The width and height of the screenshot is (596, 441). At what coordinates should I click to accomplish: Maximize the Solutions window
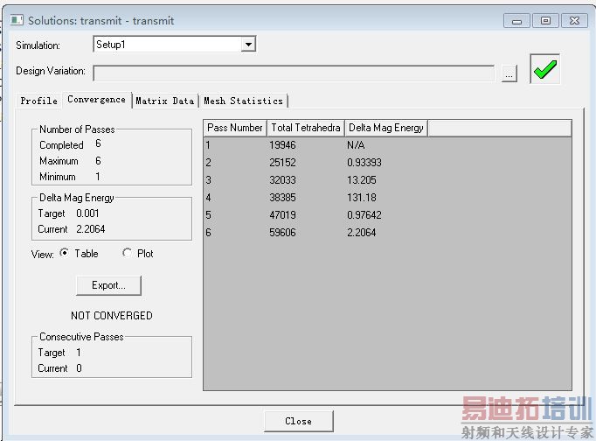tap(545, 20)
